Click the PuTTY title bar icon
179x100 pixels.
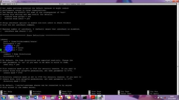tap(1, 1)
